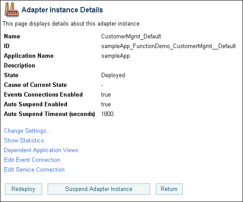Click the Description field label
Screen dimensions: 243x202
coord(19,66)
